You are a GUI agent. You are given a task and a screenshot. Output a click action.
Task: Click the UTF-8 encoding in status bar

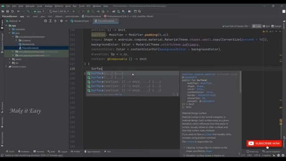point(257,155)
